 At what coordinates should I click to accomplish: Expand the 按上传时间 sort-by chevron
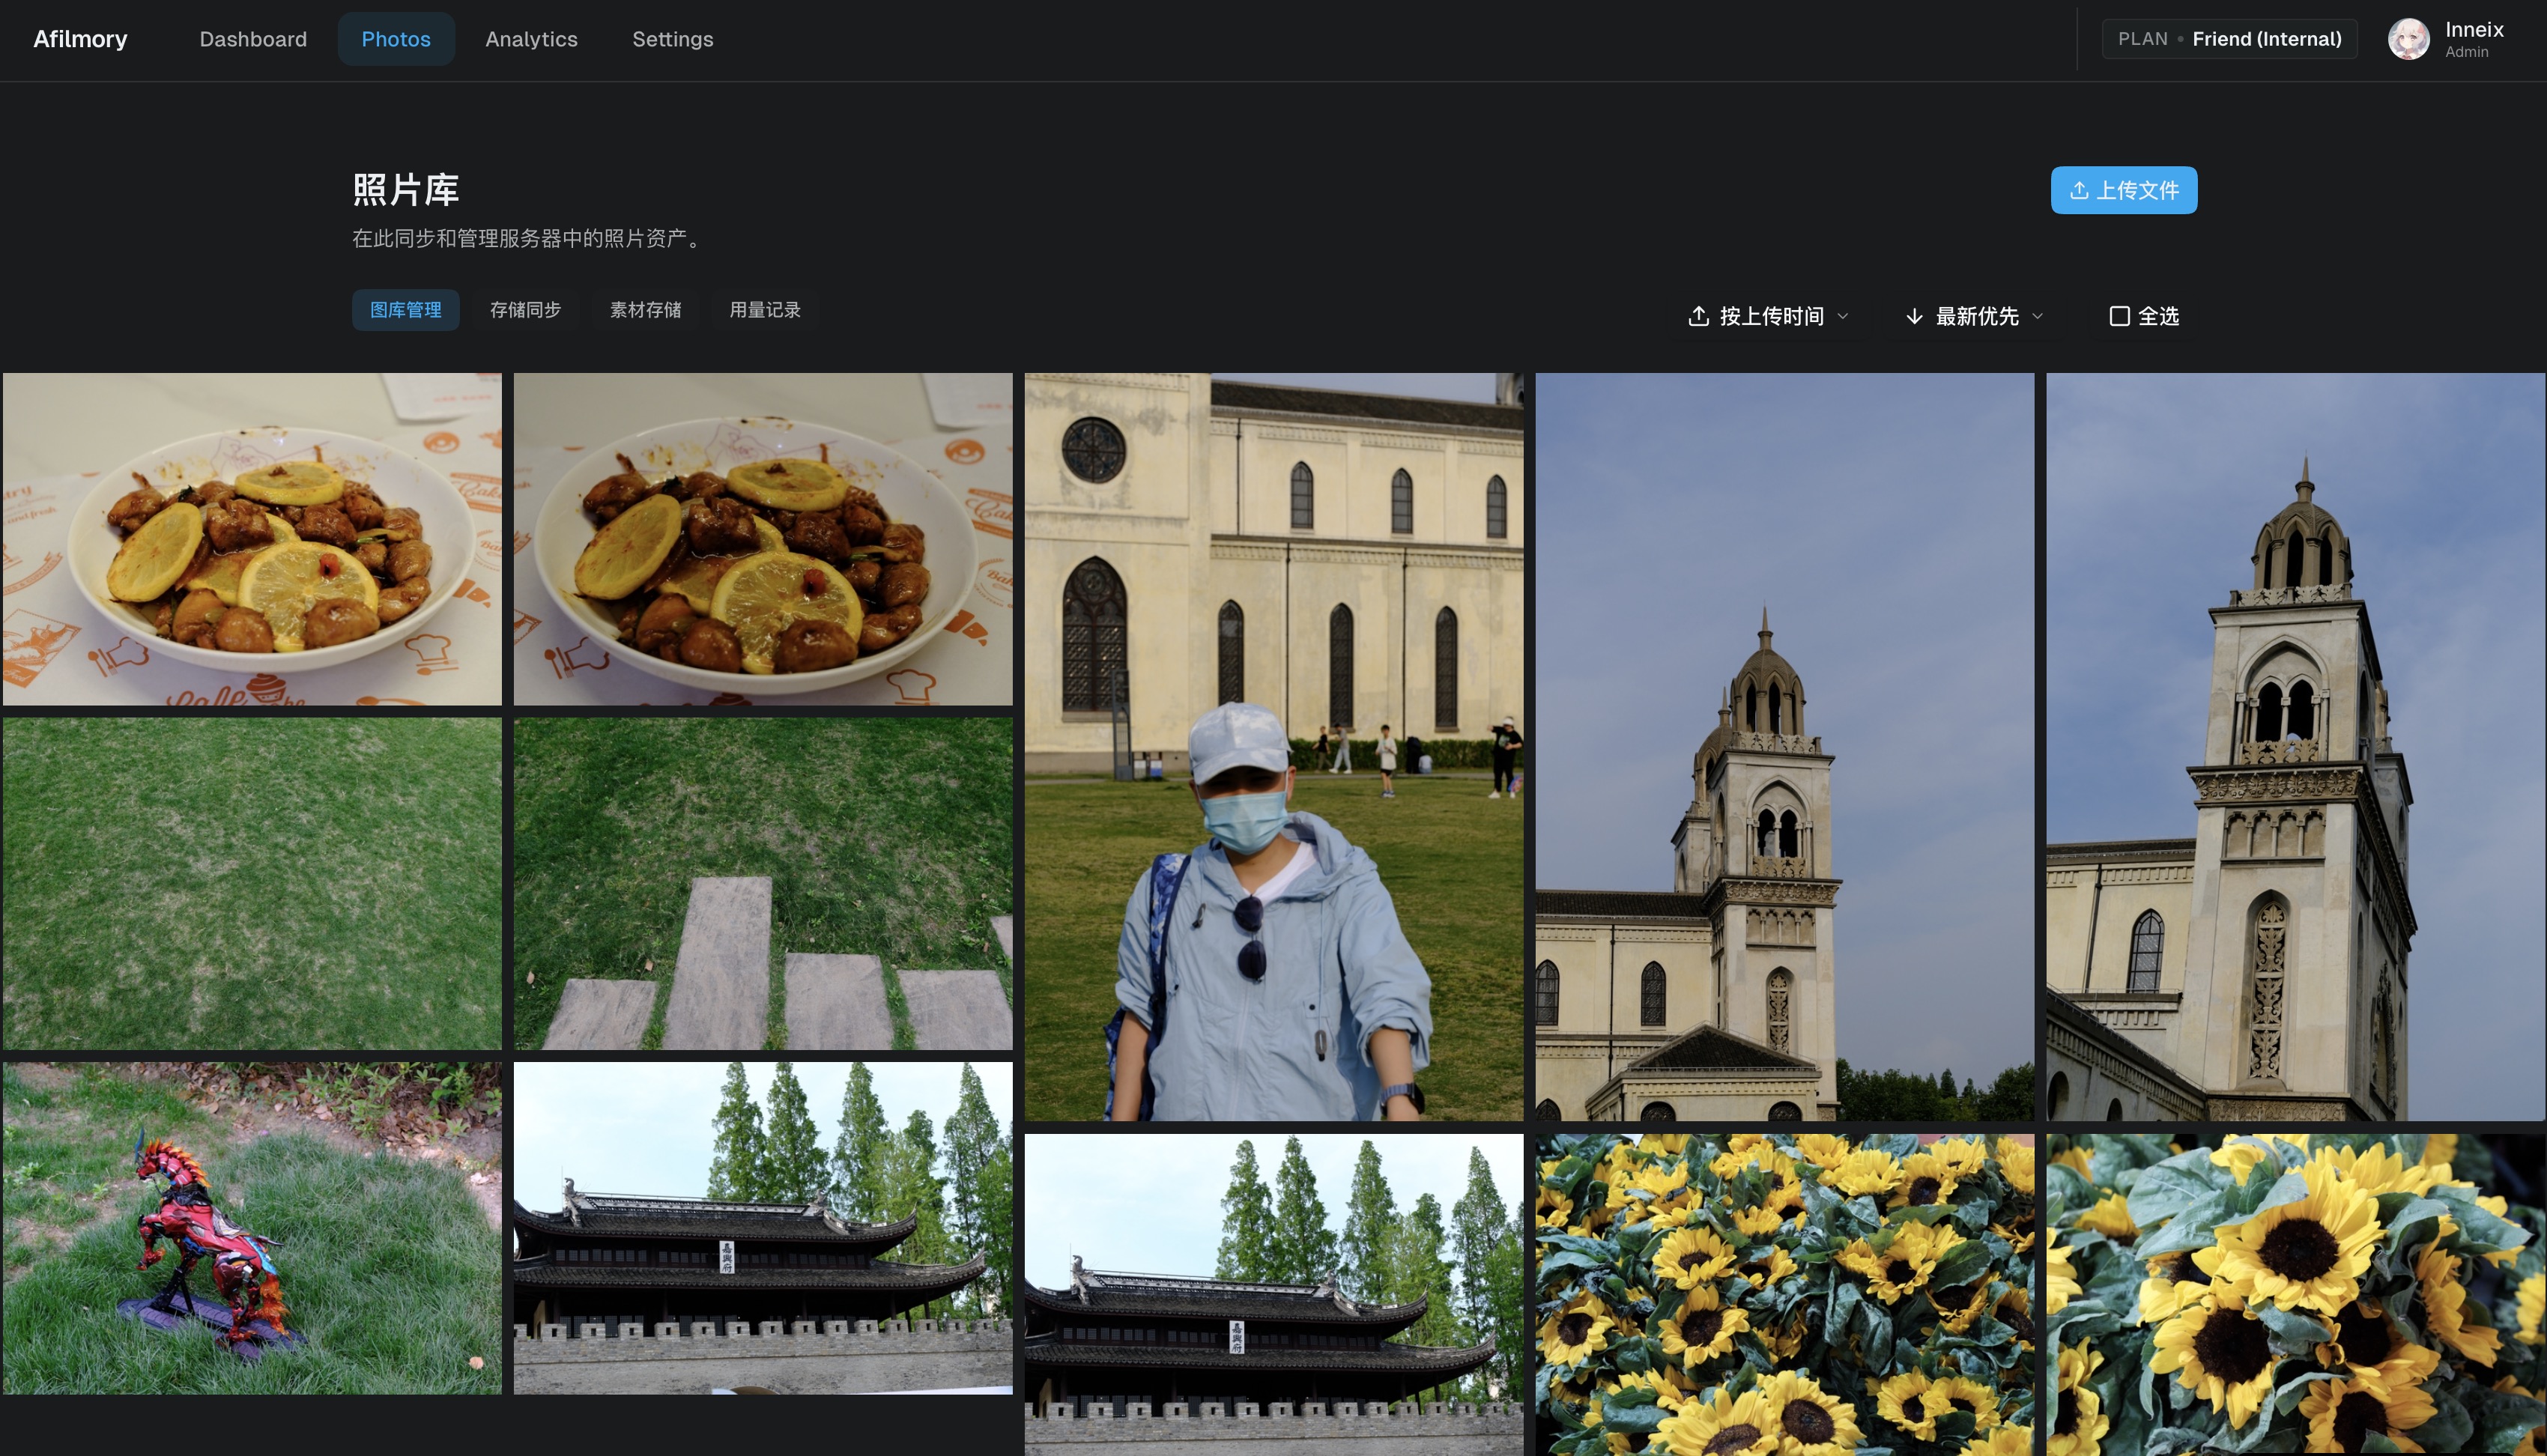1843,316
